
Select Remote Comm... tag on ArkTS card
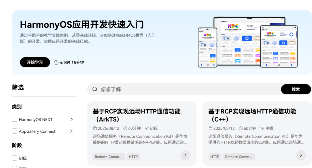click(109, 157)
